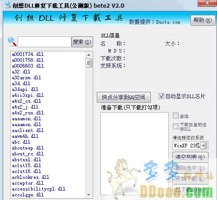
Task: Click the DLL name search input field
Action: point(45,42)
